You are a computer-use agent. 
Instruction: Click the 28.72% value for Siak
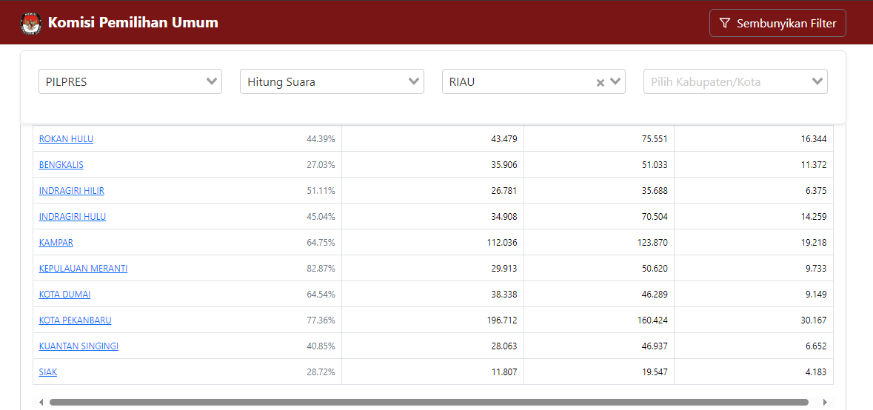pos(321,372)
